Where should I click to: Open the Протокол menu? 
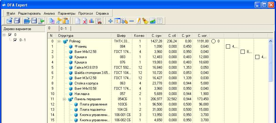[86, 13]
